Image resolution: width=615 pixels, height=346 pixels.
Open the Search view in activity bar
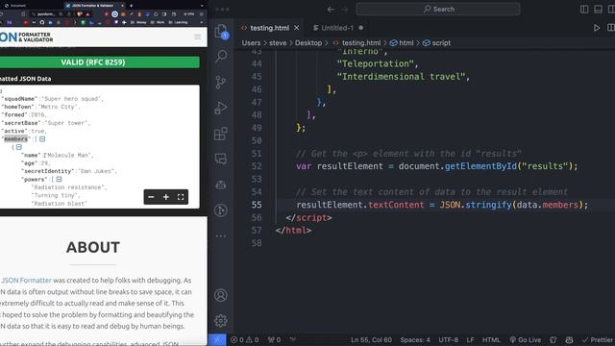click(221, 56)
